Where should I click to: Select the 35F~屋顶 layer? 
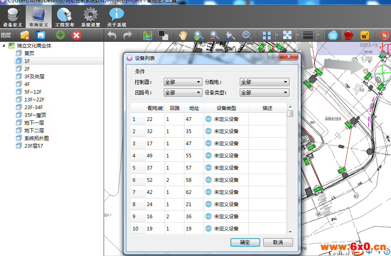(x=35, y=115)
